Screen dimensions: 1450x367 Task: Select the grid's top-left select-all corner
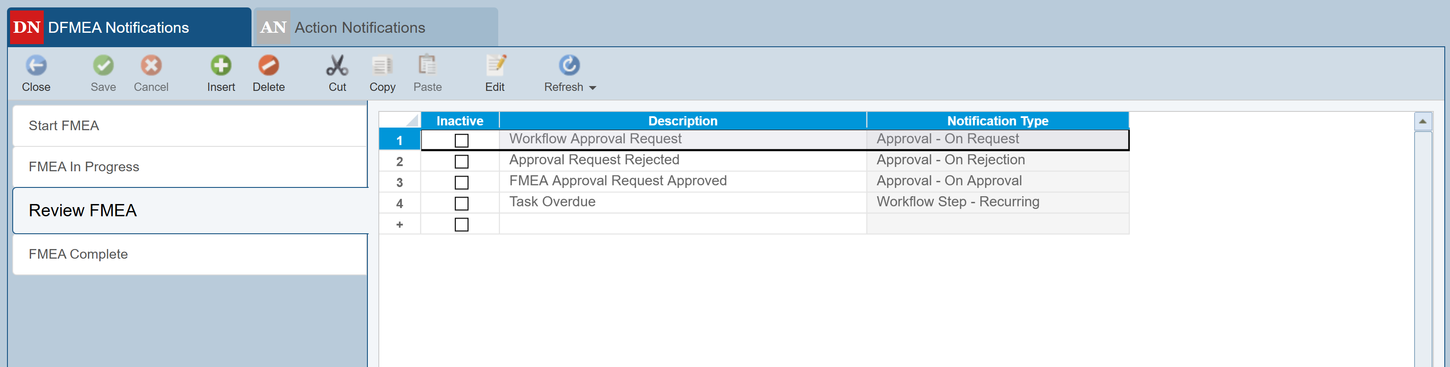400,120
